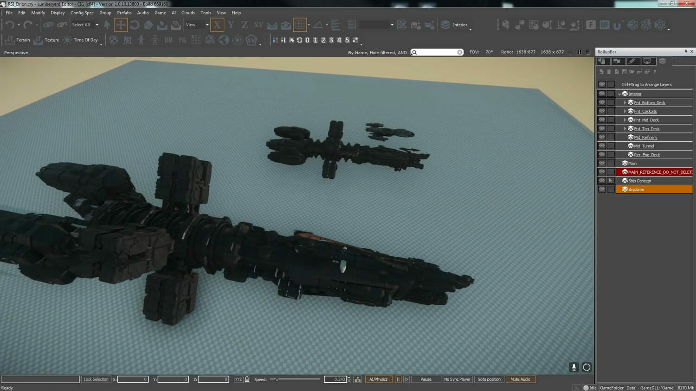Expand the Fnt_Cockpits layer
The width and height of the screenshot is (696, 391).
tap(625, 111)
